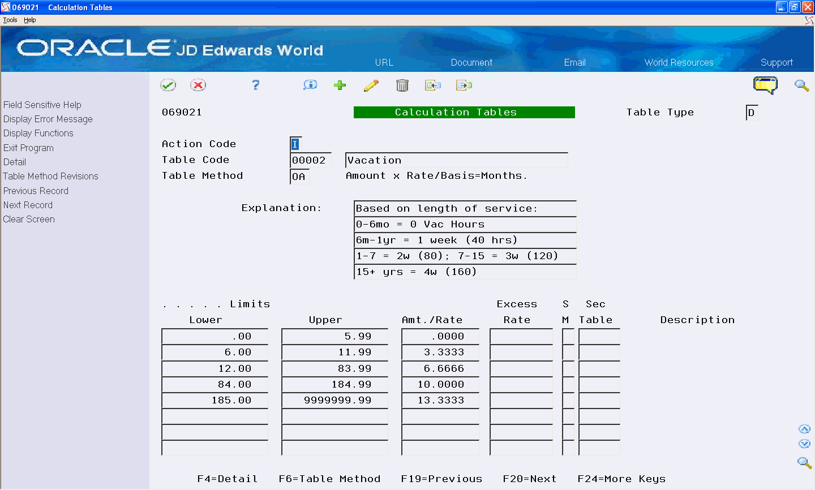Image resolution: width=815 pixels, height=490 pixels.
Task: Click the red Cancel icon
Action: tap(199, 85)
